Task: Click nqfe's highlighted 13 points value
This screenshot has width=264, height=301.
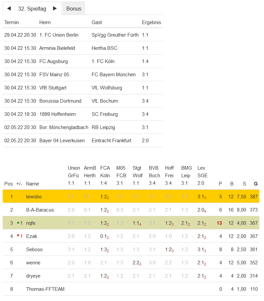Action: [x=219, y=223]
